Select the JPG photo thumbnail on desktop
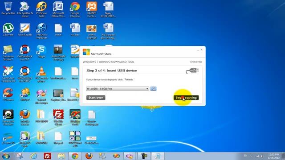 pos(58,52)
